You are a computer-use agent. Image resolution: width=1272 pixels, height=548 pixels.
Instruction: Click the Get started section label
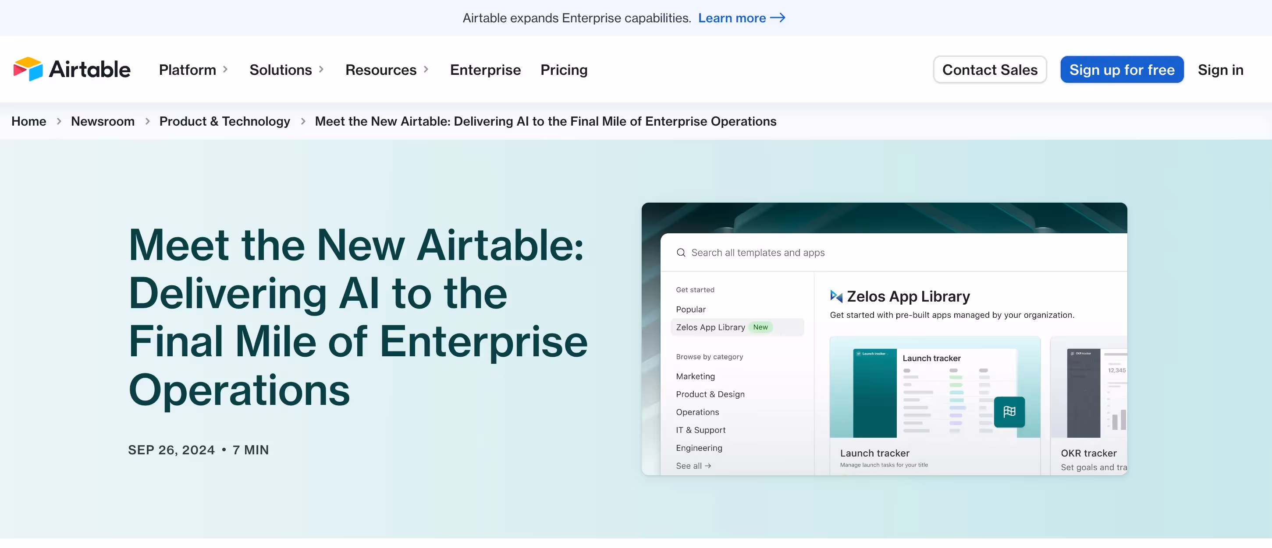pos(695,289)
